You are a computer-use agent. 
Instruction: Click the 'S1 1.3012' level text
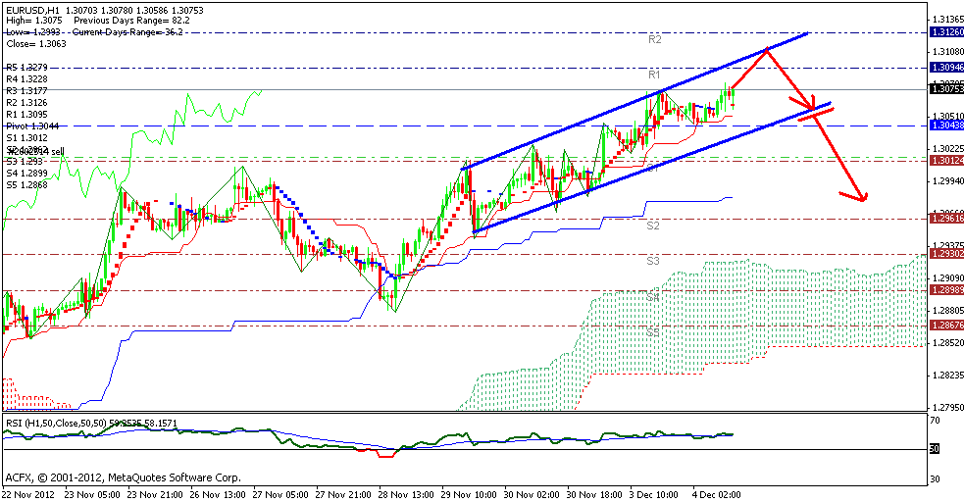point(26,137)
